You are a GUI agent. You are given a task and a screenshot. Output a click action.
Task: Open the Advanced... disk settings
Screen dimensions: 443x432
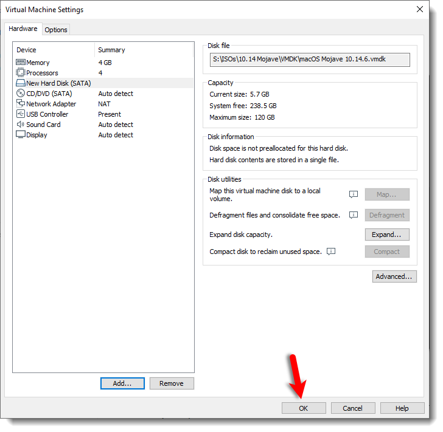click(x=394, y=276)
